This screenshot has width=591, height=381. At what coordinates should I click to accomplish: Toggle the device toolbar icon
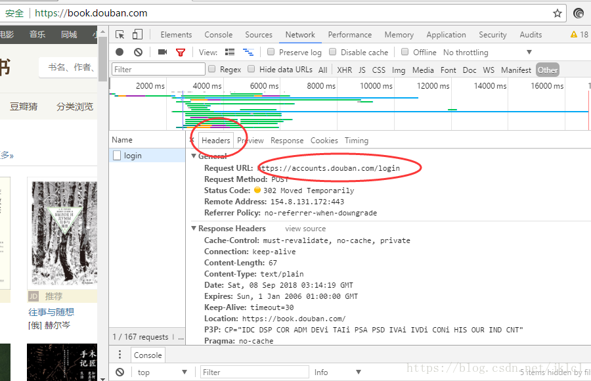[138, 34]
